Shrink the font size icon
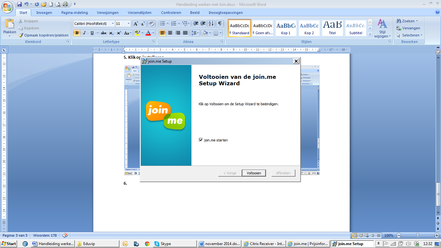This screenshot has width=441, height=248. [x=143, y=24]
